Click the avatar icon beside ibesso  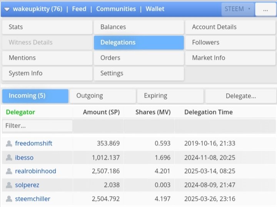[x=9, y=157]
